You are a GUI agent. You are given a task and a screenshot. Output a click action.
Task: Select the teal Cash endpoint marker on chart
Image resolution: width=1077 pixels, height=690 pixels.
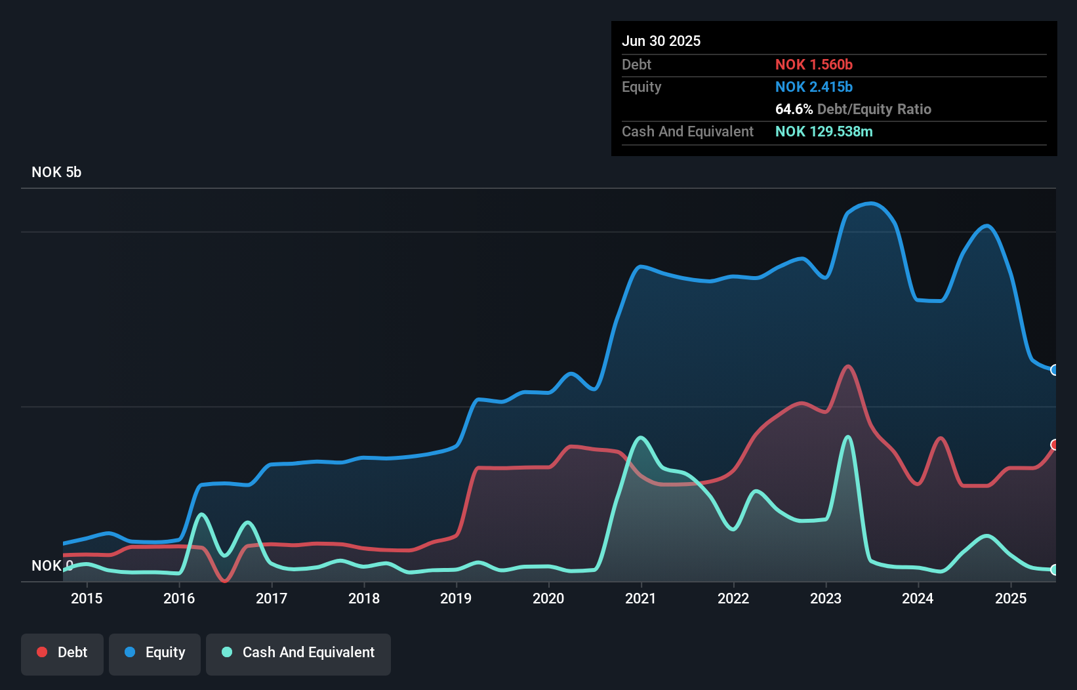pyautogui.click(x=1055, y=571)
